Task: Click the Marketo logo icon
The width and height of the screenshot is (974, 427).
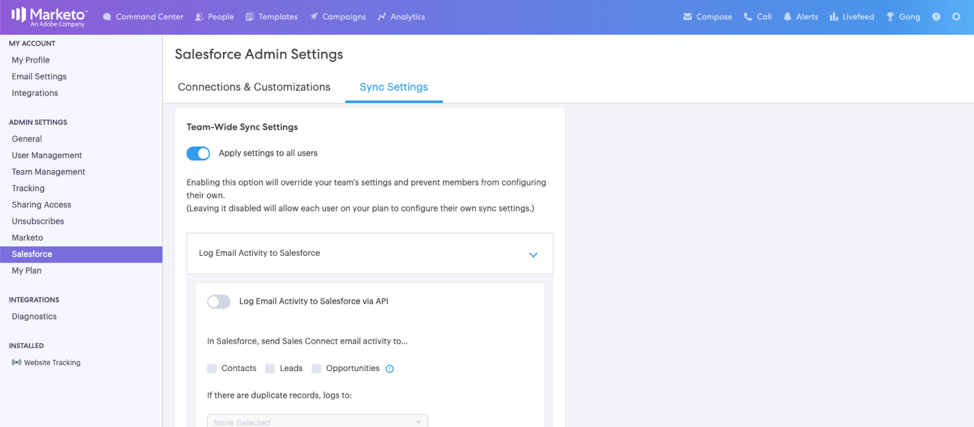Action: (x=19, y=15)
